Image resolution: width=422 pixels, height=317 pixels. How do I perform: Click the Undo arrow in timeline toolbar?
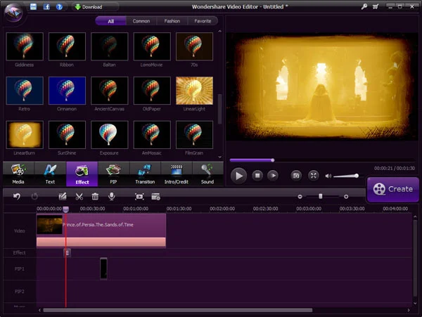coord(17,197)
